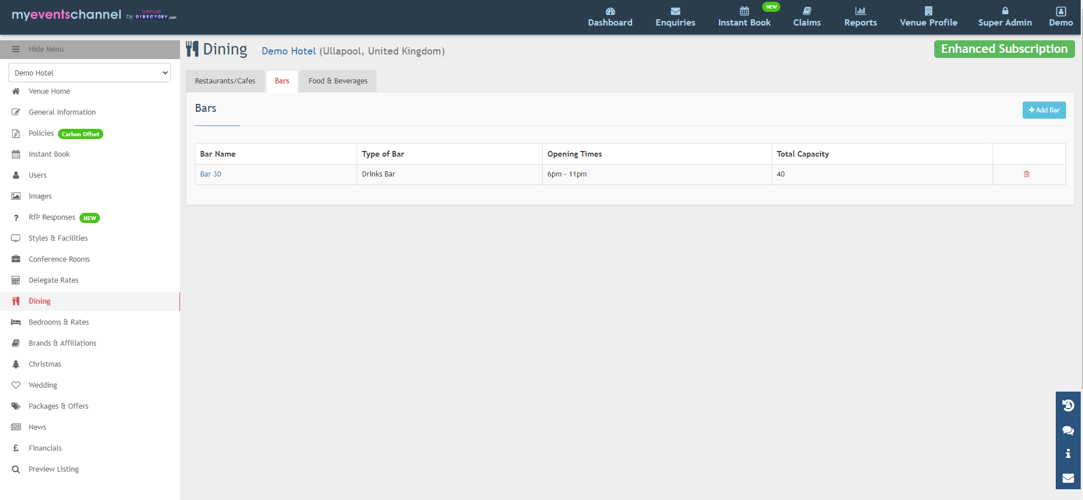Open Delegate Rates in sidebar
The height and width of the screenshot is (500, 1083).
[53, 280]
